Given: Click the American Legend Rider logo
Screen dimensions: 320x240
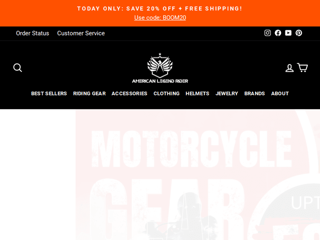Looking at the screenshot, I should [160, 68].
